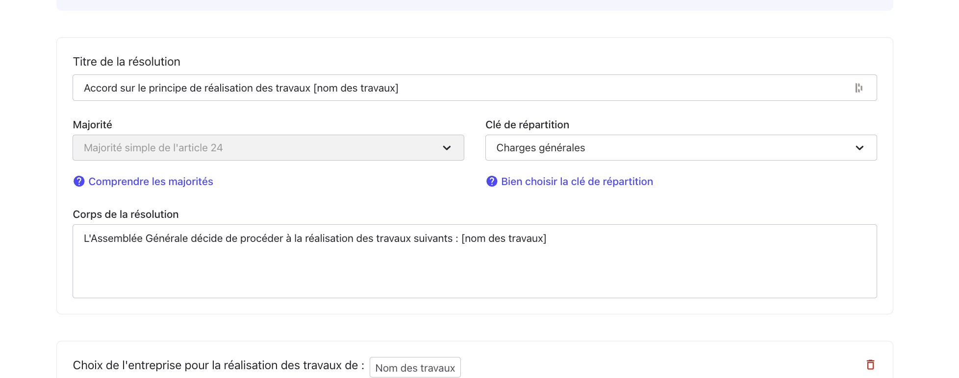The image size is (959, 378).
Task: Follow the 'Bien choisir la clé de répartition' link
Action: tap(577, 182)
